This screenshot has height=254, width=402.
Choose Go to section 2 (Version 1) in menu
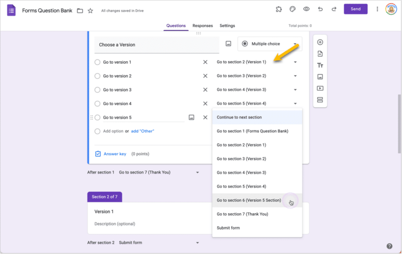click(257, 145)
